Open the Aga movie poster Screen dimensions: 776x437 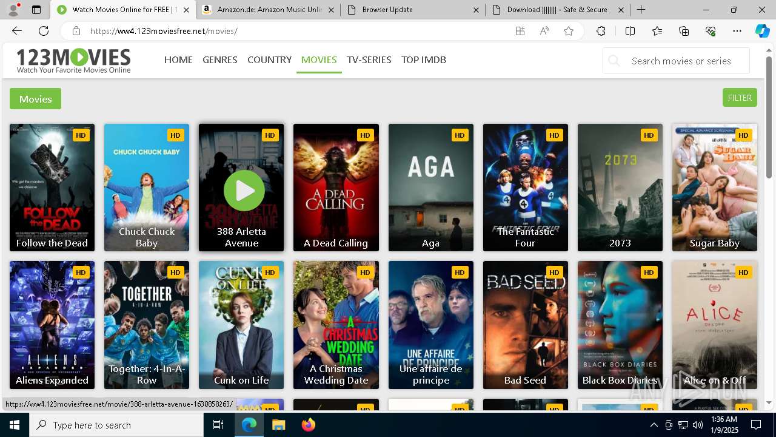(431, 188)
